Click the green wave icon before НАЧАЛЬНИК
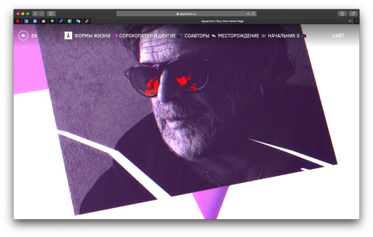Screen dimensions: 373x237 pyautogui.click(x=263, y=36)
